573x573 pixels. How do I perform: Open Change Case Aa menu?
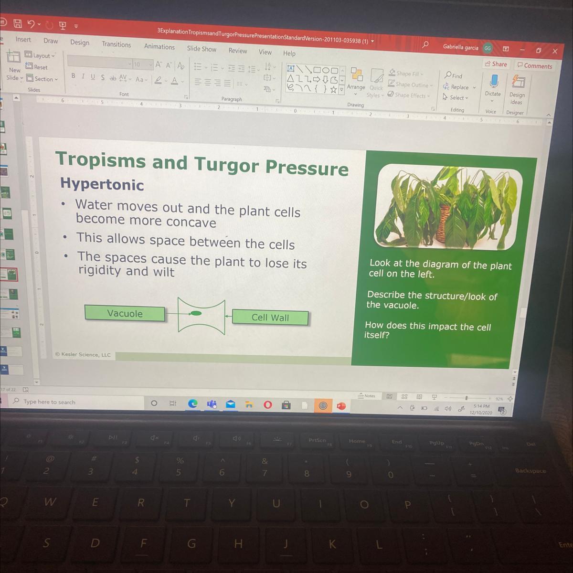(x=141, y=79)
